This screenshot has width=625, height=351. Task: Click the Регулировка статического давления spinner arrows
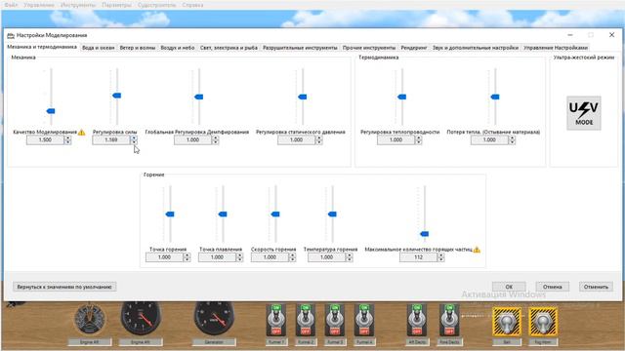319,140
